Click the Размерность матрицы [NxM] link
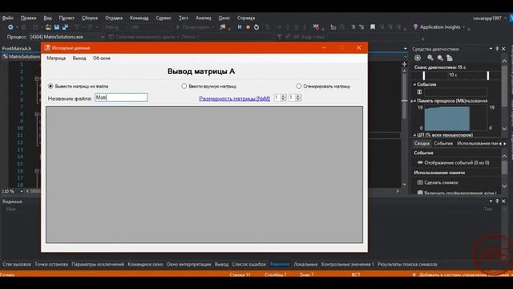Image resolution: width=513 pixels, height=289 pixels. 235,98
